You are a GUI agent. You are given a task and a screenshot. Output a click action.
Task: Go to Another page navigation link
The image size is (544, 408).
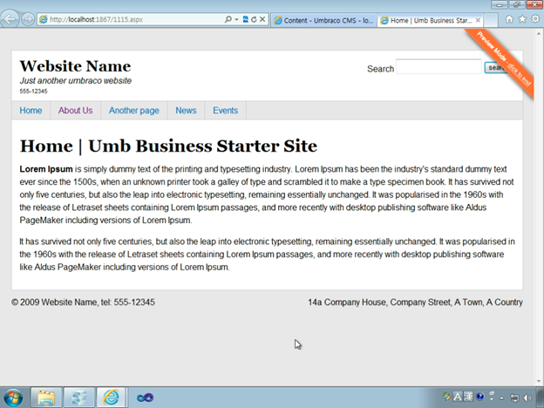(x=134, y=111)
